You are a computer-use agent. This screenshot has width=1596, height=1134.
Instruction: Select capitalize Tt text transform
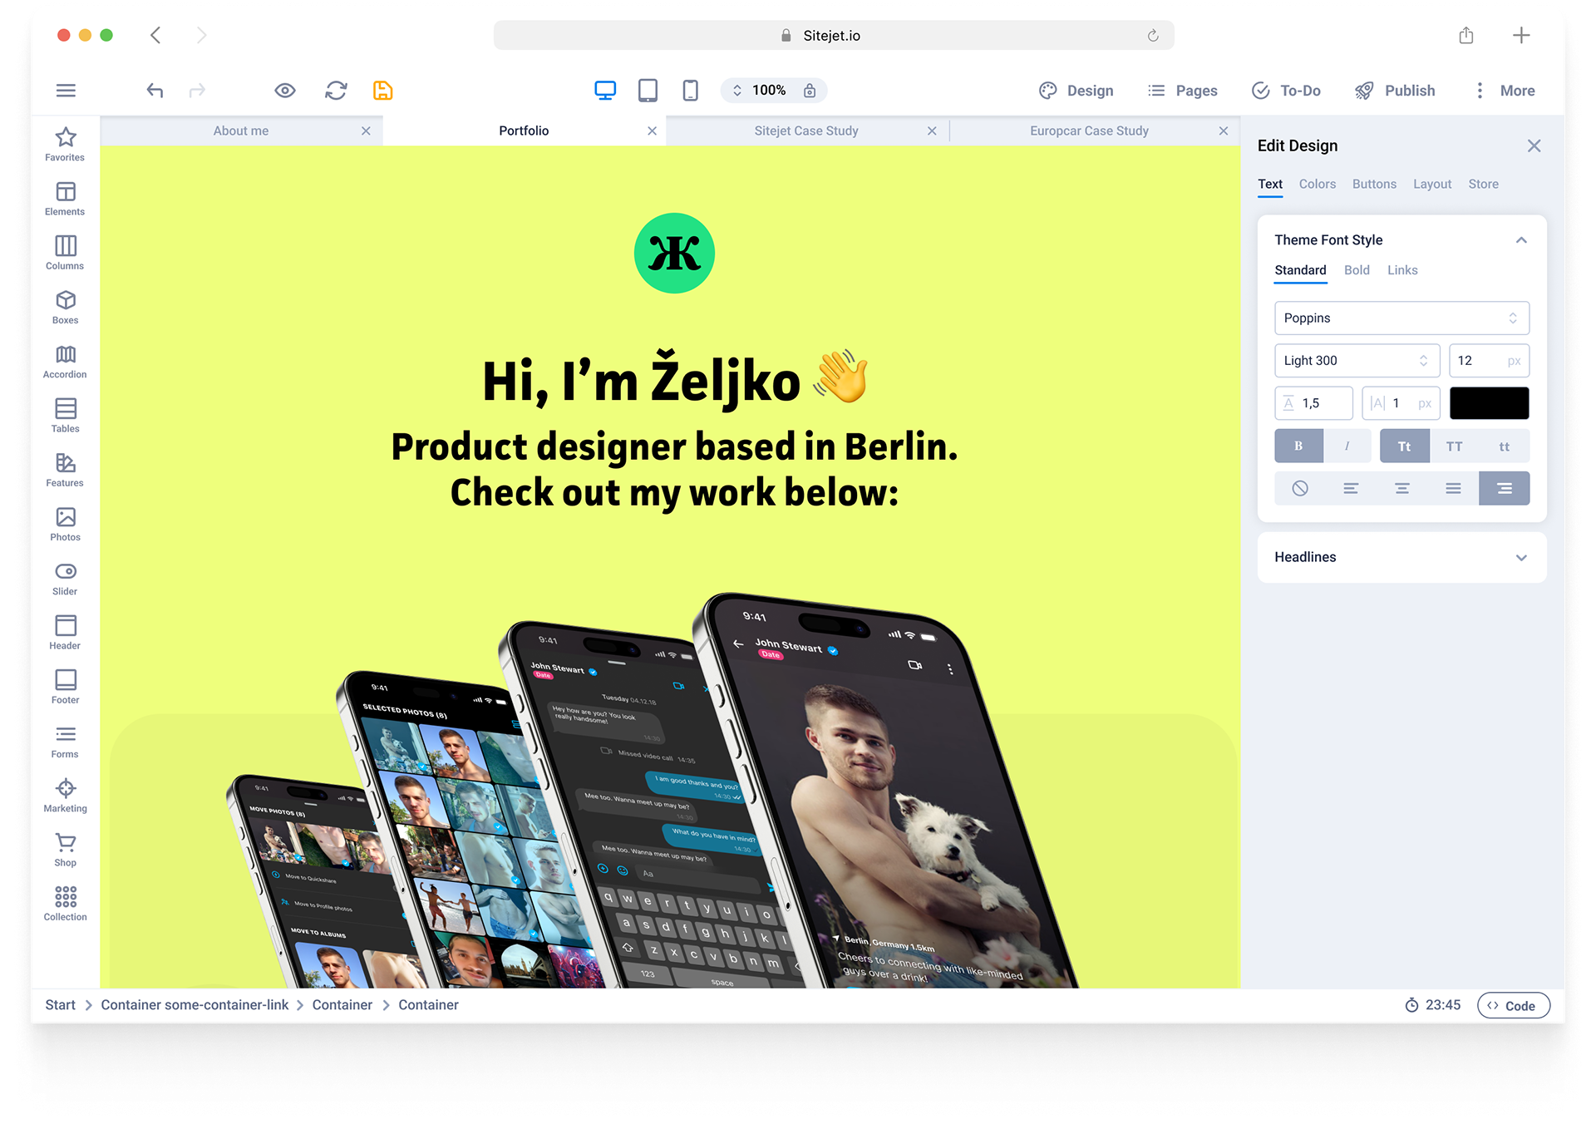click(x=1405, y=446)
